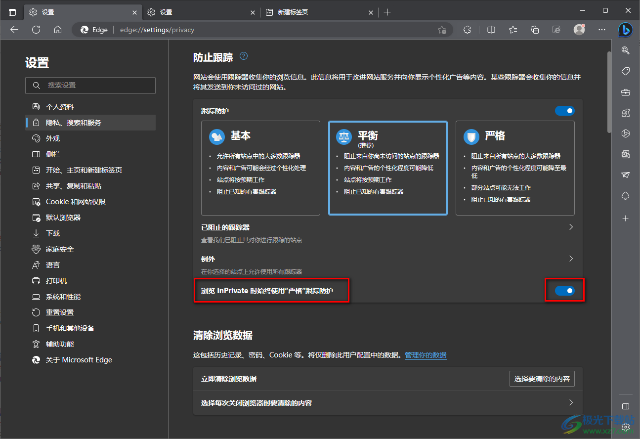
Task: Open 语言 settings section
Action: point(90,265)
